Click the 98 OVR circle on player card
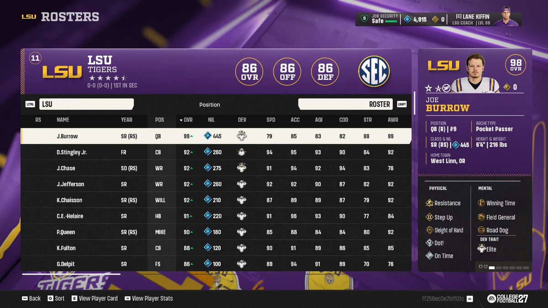This screenshot has width=548, height=308. (516, 65)
